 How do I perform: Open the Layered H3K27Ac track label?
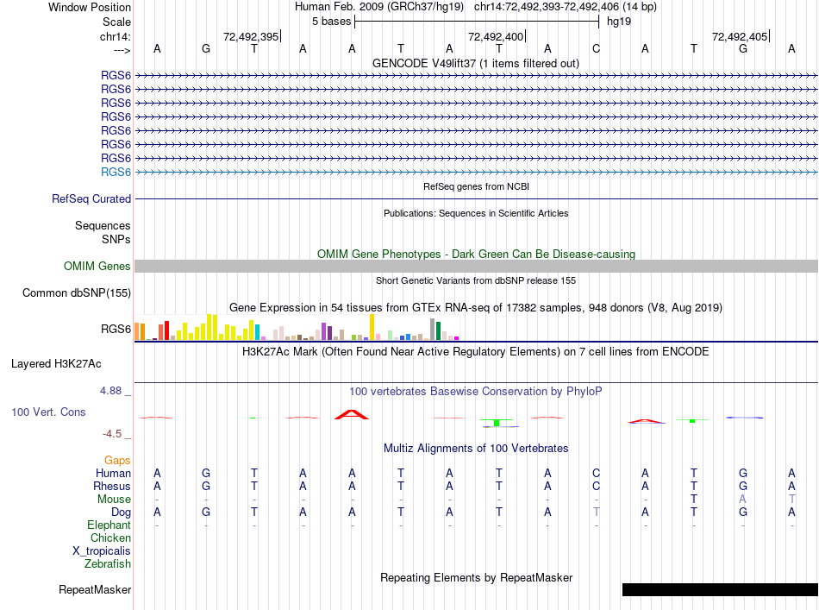pos(56,364)
